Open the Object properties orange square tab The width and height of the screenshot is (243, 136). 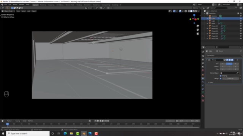203,75
